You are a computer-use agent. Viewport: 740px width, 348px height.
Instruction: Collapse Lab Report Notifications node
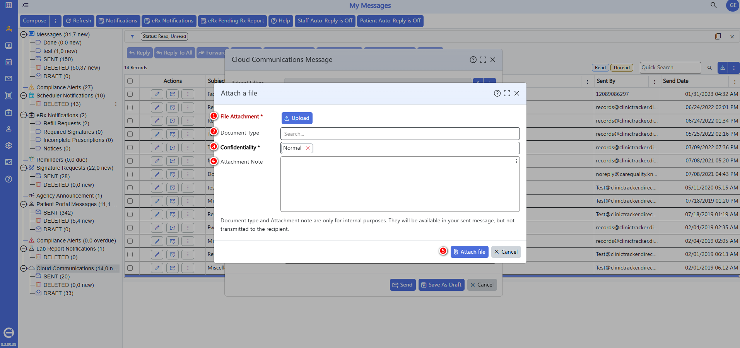(x=24, y=249)
